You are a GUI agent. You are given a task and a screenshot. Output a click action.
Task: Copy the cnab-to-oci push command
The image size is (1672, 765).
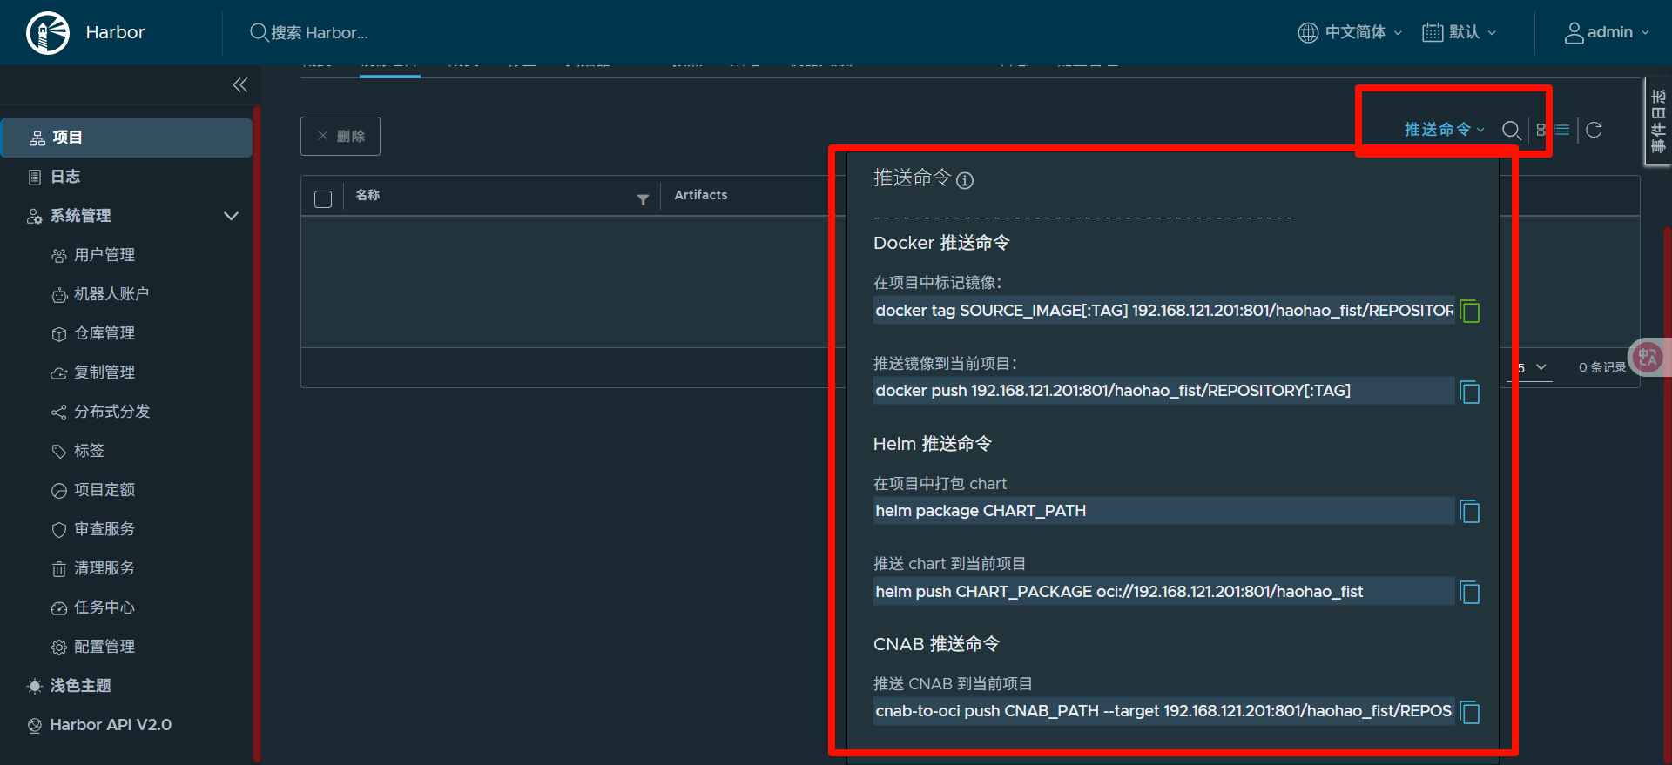pyautogui.click(x=1470, y=713)
